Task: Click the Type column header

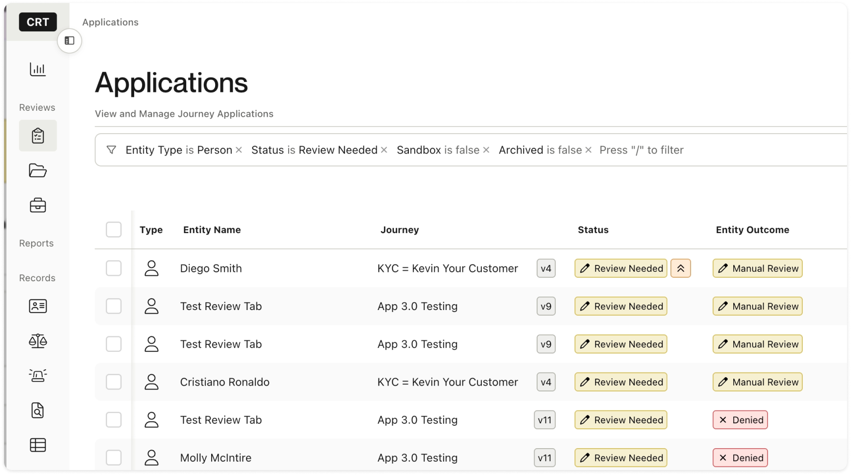Action: tap(151, 230)
